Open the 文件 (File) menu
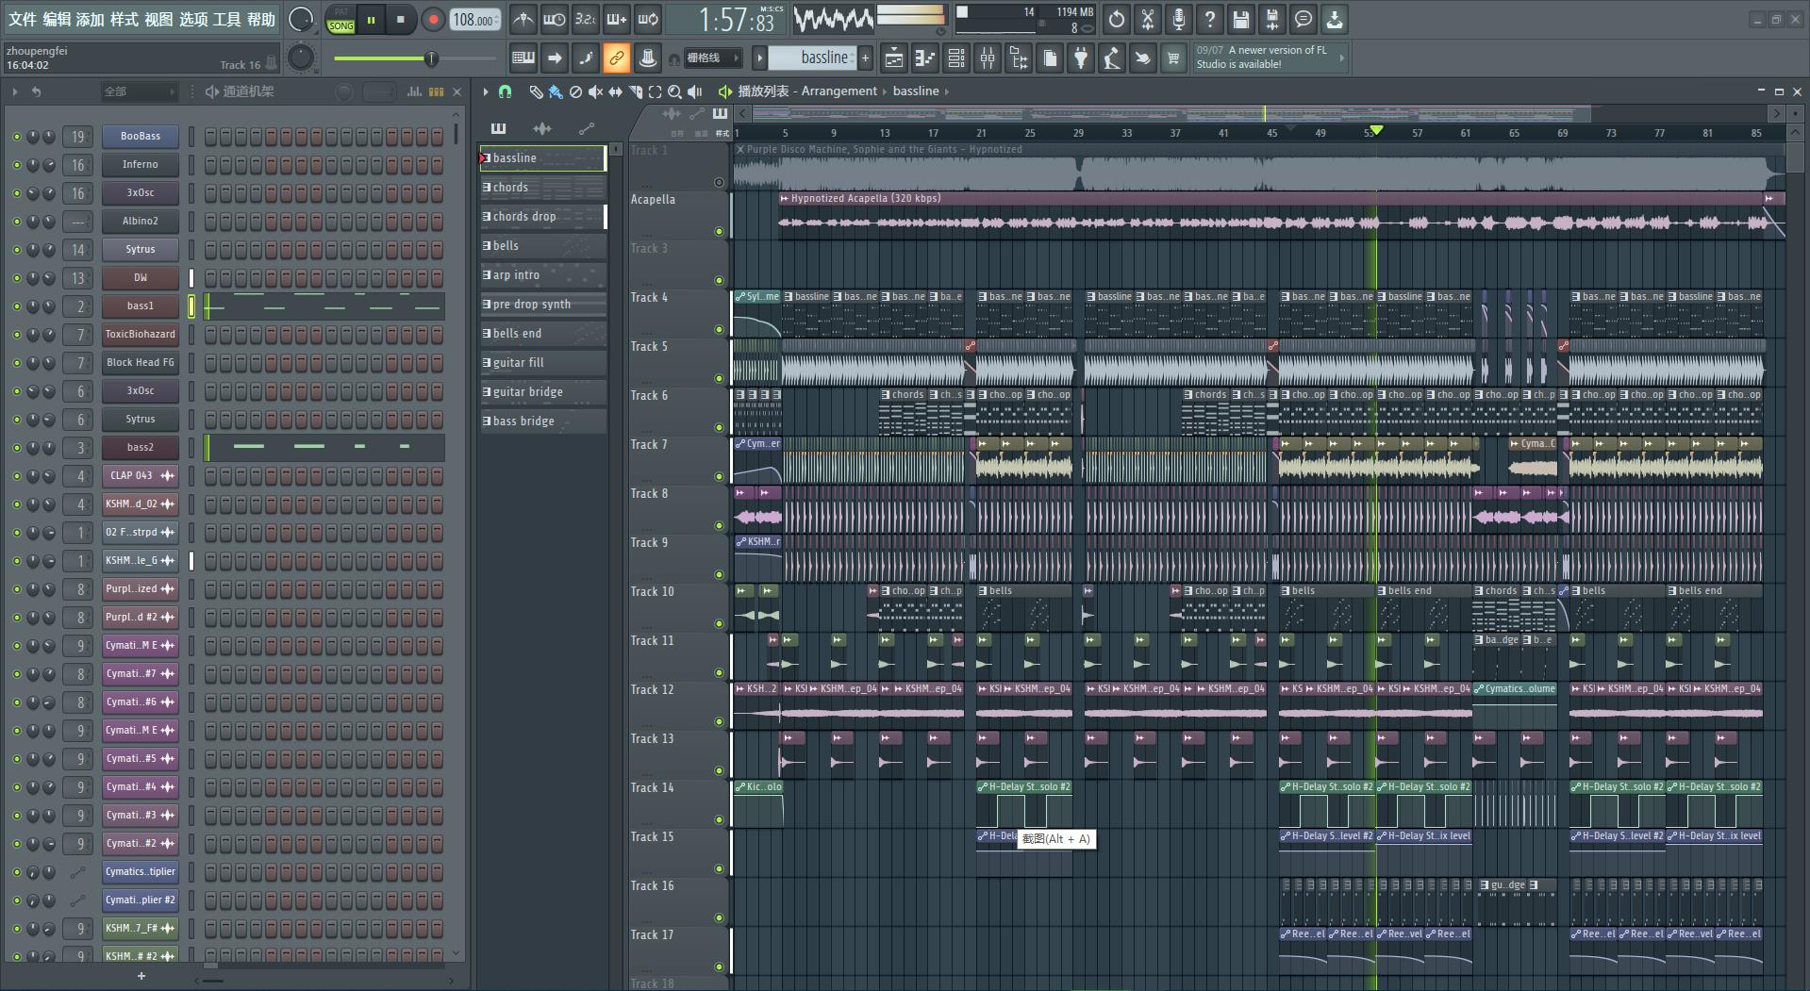This screenshot has width=1810, height=991. click(x=23, y=19)
